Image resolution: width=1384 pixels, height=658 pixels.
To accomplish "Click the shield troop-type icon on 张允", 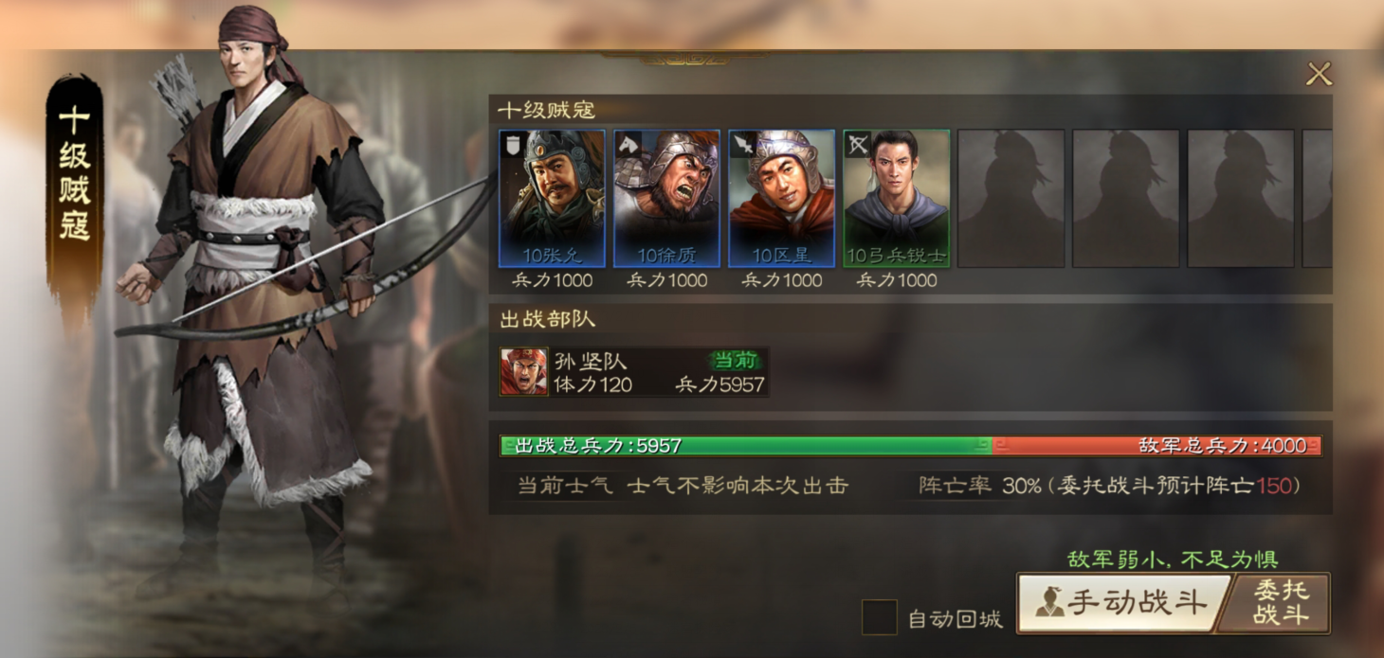I will (512, 144).
